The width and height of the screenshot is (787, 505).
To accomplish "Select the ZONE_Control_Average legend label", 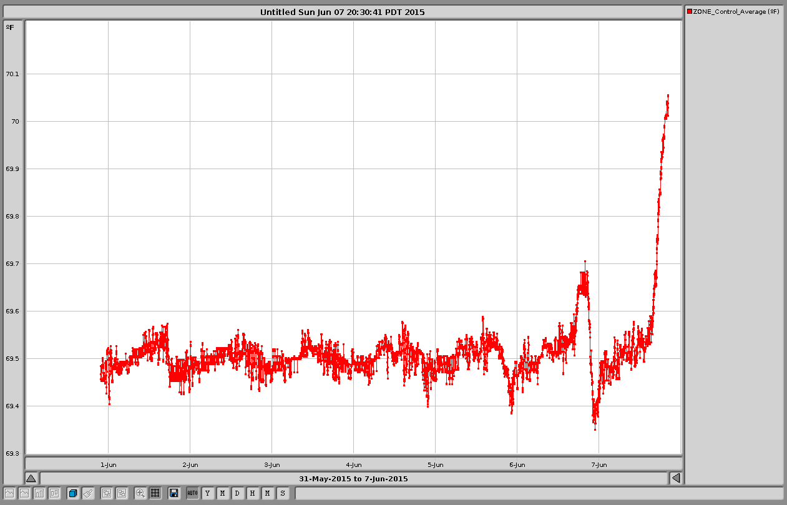I will (736, 11).
